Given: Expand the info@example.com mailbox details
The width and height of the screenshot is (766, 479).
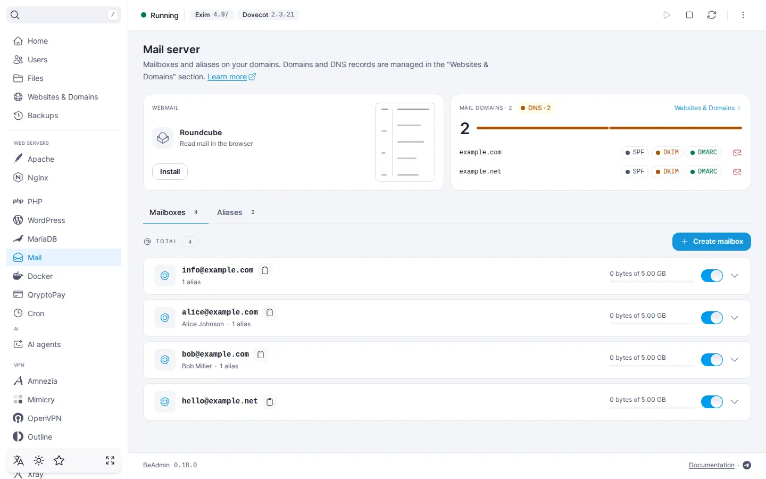Looking at the screenshot, I should point(735,276).
